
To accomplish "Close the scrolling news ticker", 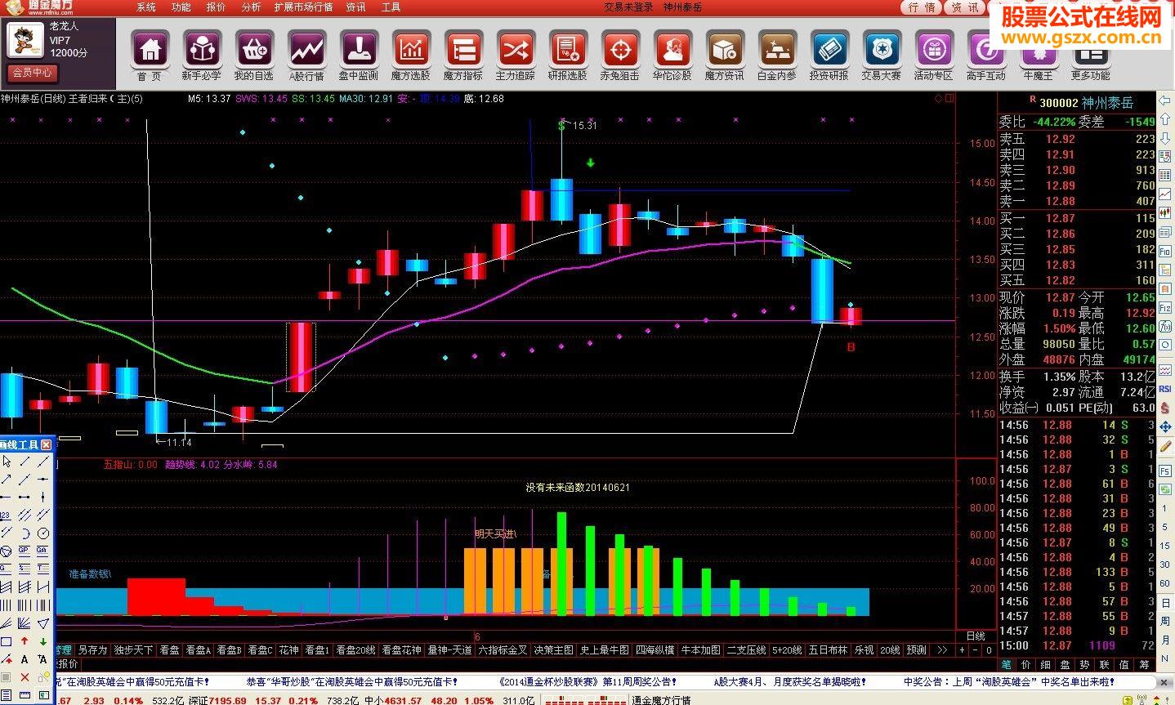I will pyautogui.click(x=1164, y=682).
